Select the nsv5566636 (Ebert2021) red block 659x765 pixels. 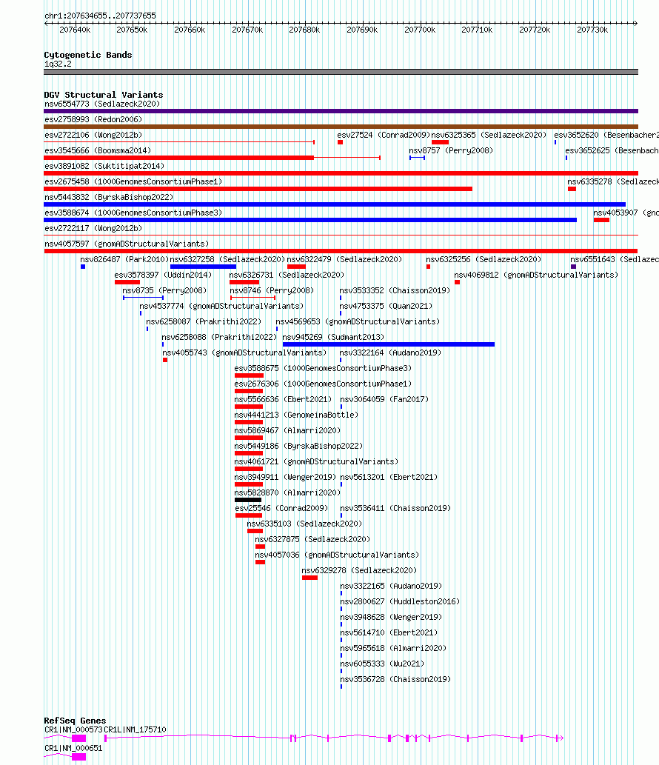pos(249,407)
